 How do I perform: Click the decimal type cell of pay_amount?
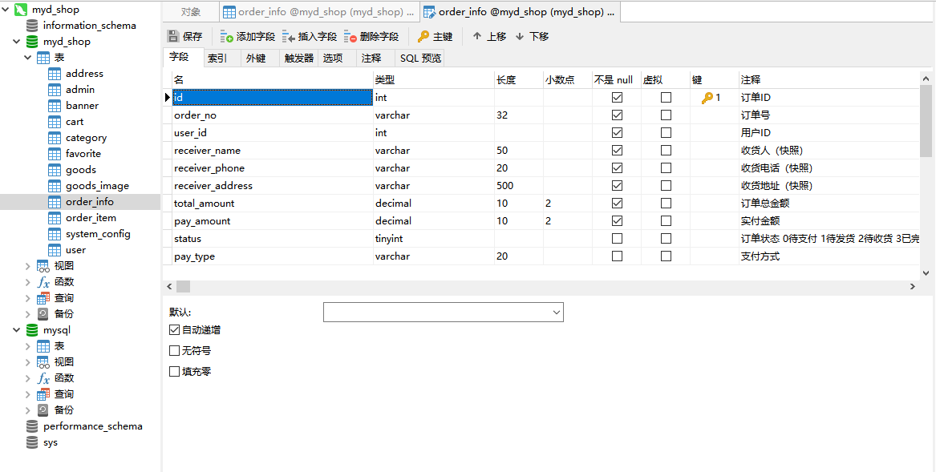(433, 221)
